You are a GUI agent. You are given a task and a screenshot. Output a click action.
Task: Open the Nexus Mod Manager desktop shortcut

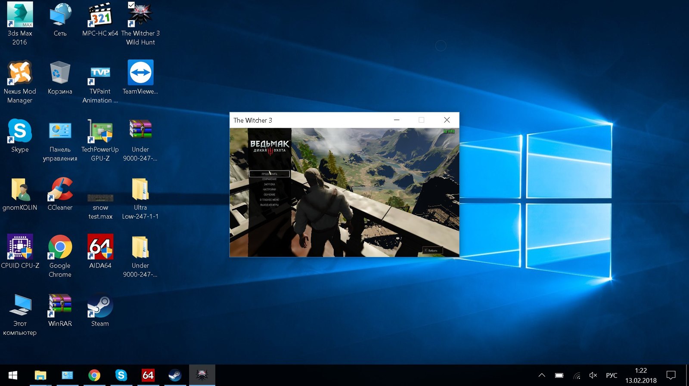coord(20,82)
